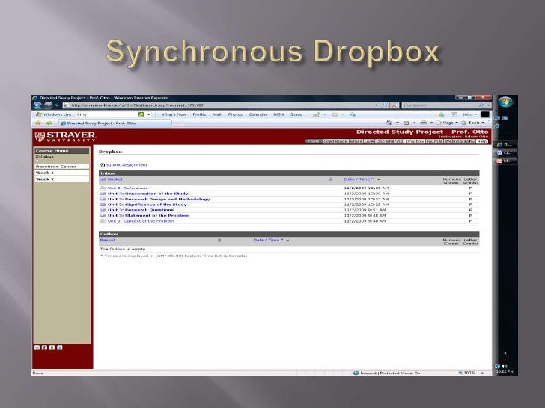Select the Directed Study Project browser tab
Screen dimensions: 545x408
click(x=115, y=123)
